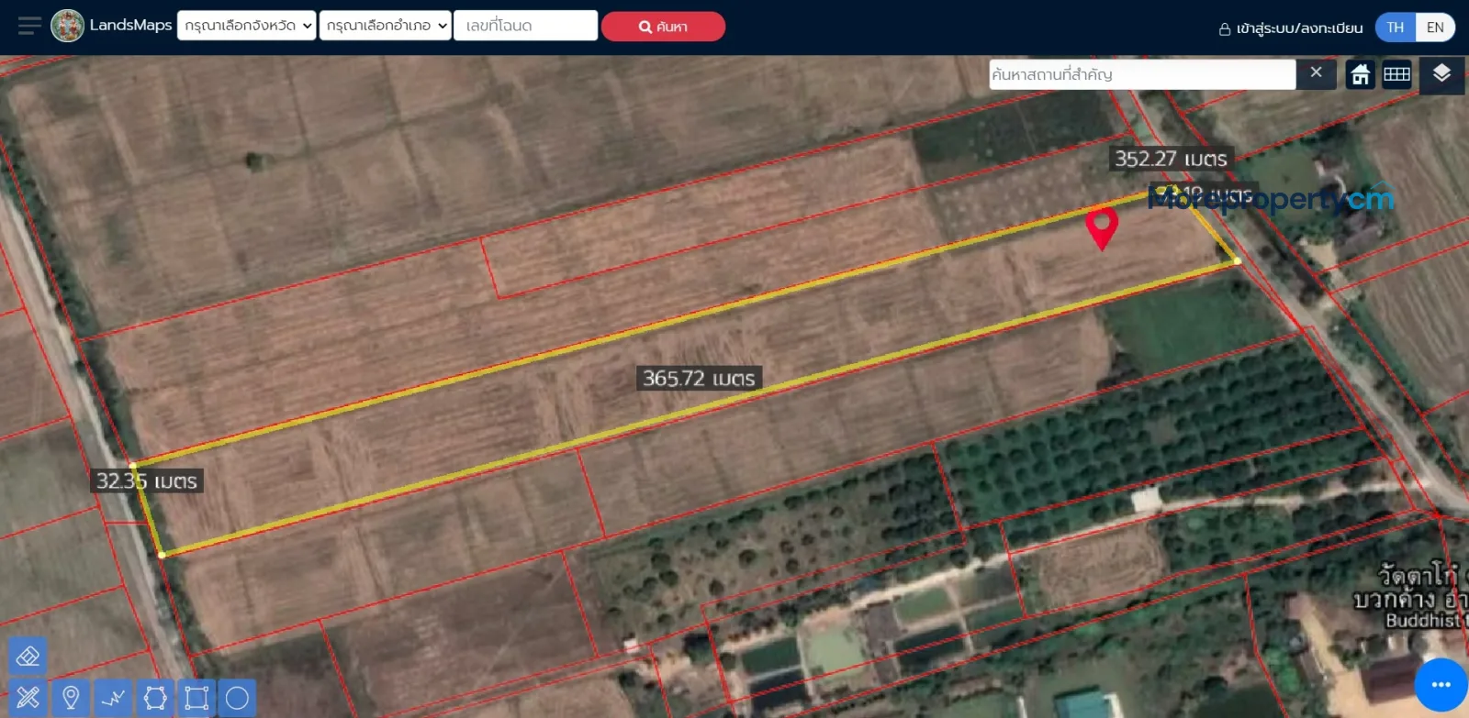Toggle the grid overlay icon
The height and width of the screenshot is (718, 1469).
[x=1396, y=74]
